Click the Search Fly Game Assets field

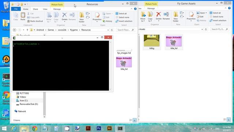[x=219, y=29]
